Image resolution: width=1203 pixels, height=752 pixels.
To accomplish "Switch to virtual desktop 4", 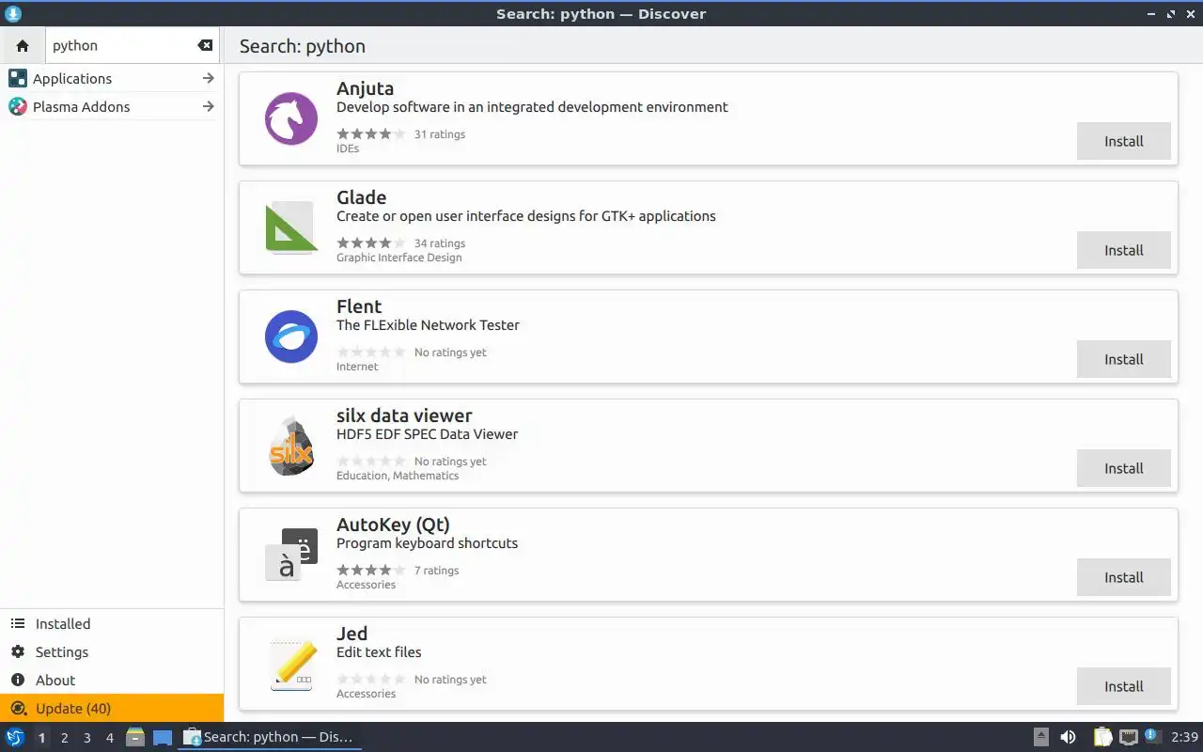I will coord(109,738).
